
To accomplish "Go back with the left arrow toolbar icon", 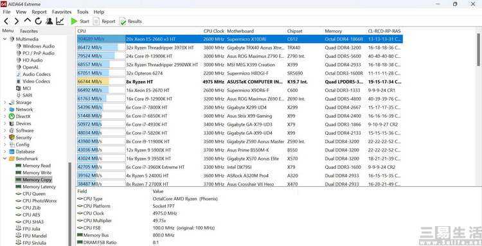I will [x=6, y=21].
